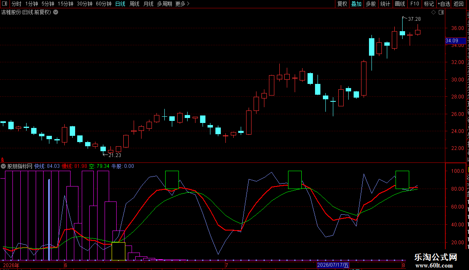The image size is (469, 270).
Task: Select the 15分钟 period
Action: 66,4
